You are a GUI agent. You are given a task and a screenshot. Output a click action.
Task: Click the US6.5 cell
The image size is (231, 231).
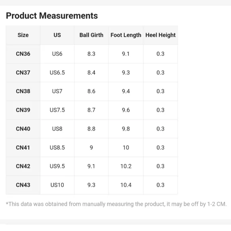57,72
